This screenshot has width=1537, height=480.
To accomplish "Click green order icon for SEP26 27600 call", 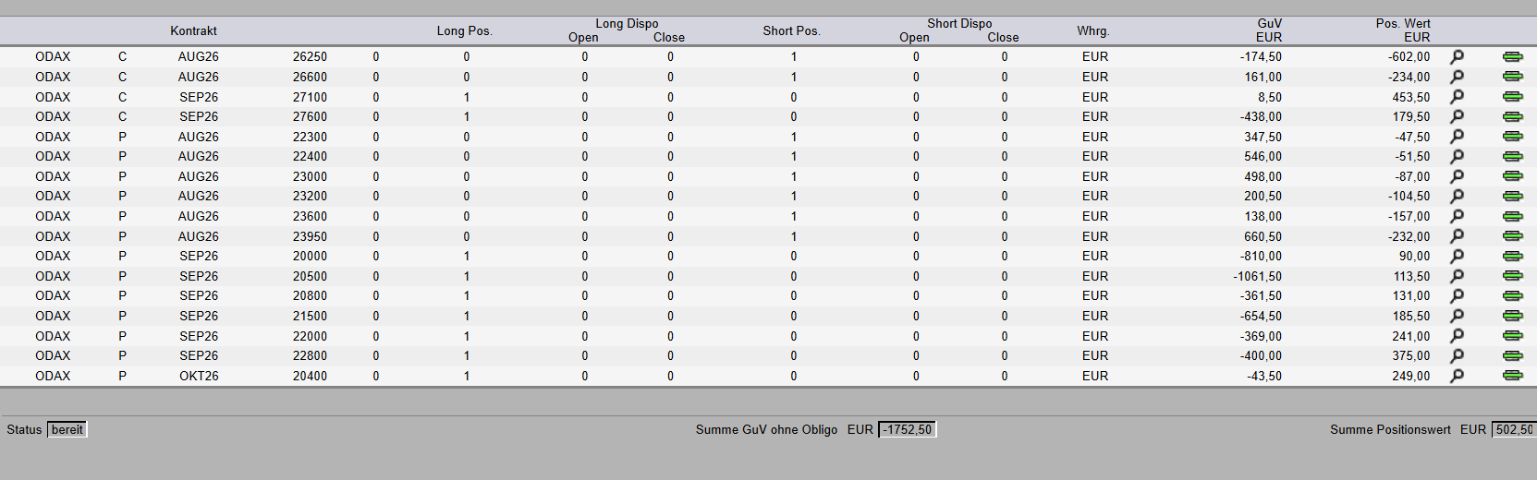I will pos(1513,116).
